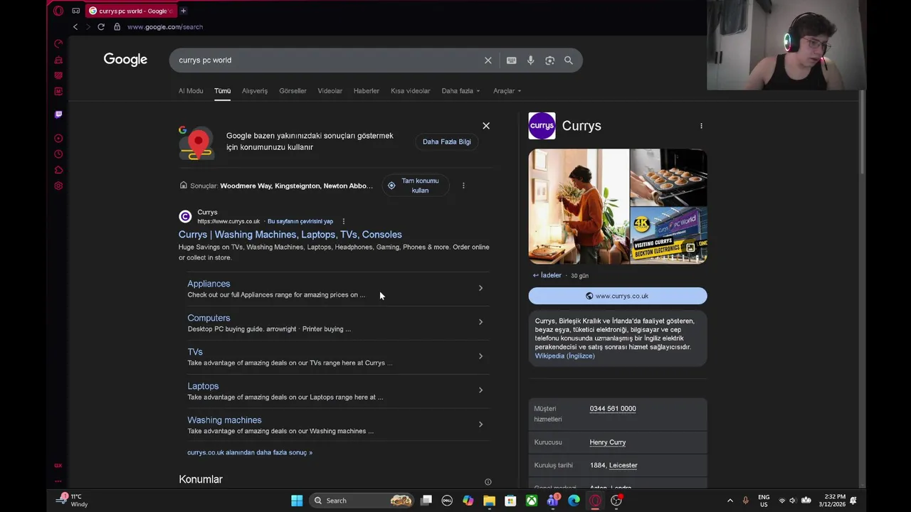Switch to Haberler news tab
Viewport: 911px width, 512px height.
point(367,91)
